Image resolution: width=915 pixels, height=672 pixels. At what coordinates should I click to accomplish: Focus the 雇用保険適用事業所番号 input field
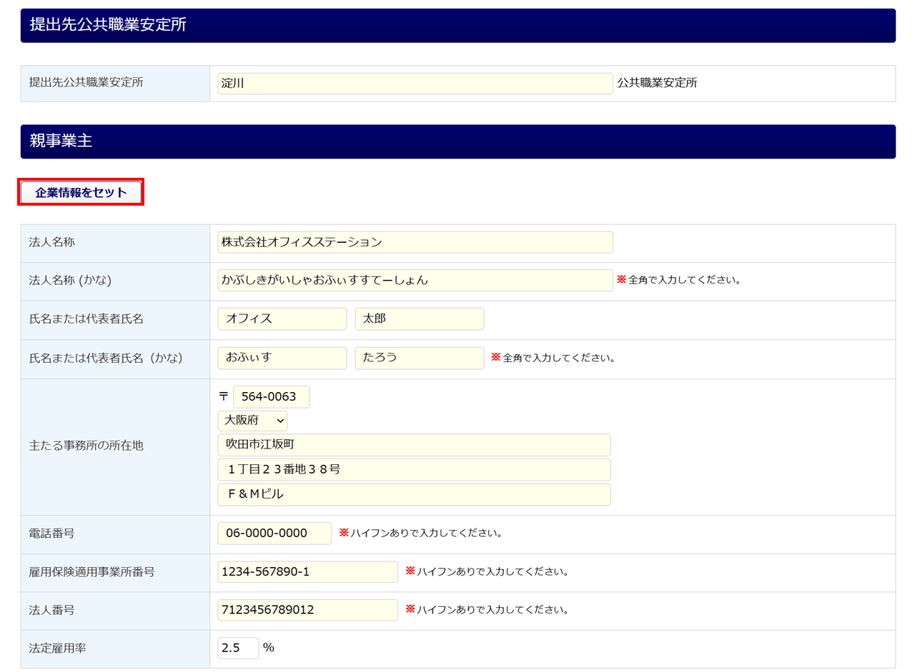pyautogui.click(x=307, y=572)
